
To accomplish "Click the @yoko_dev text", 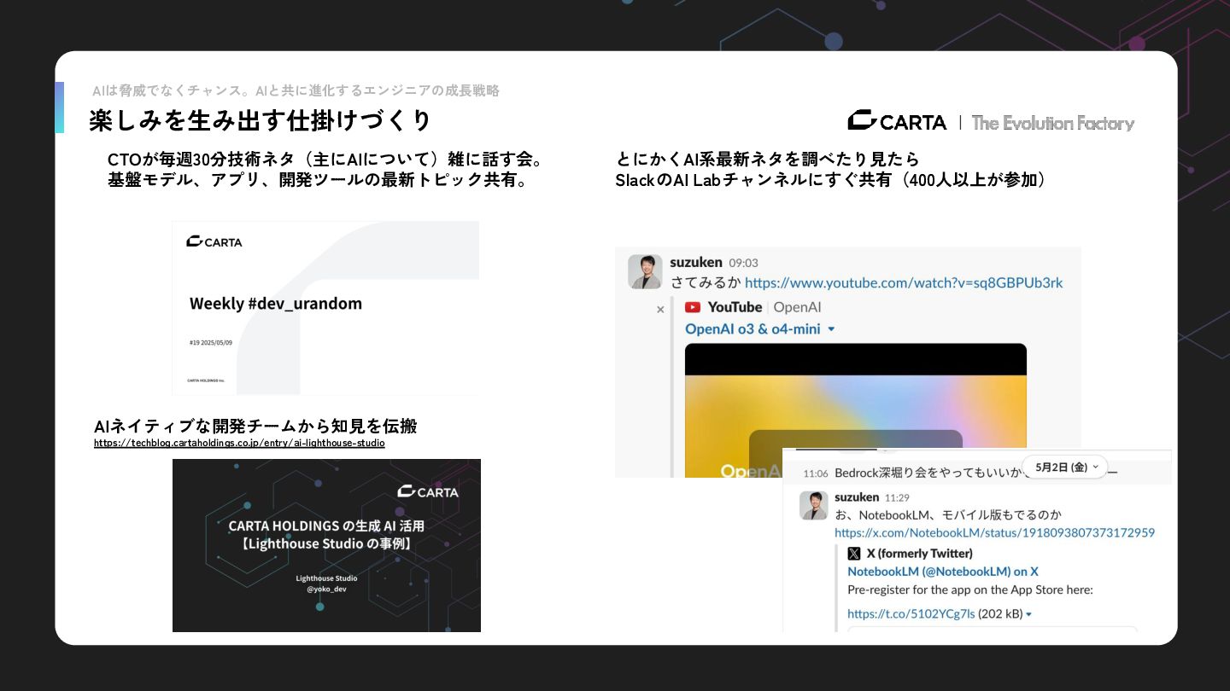I will [326, 589].
